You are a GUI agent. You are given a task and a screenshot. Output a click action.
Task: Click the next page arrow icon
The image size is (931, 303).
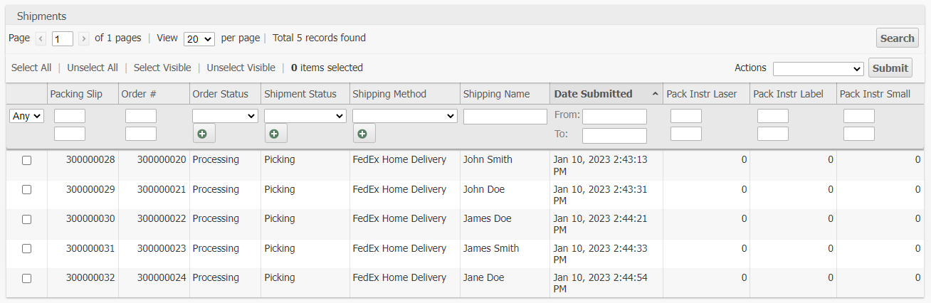(x=84, y=38)
